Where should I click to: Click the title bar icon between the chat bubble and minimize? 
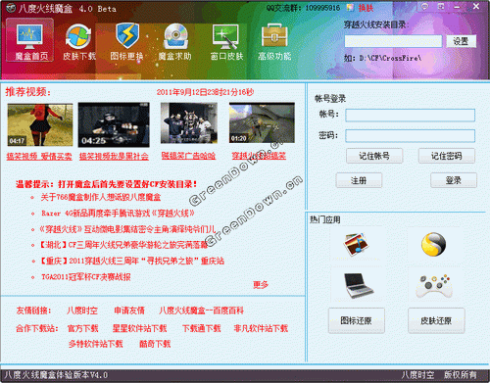(x=441, y=7)
